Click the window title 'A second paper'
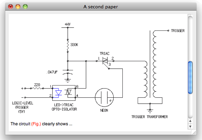 (x=101, y=7)
